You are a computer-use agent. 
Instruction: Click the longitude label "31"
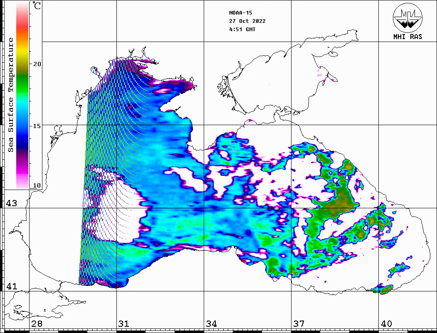point(124,324)
